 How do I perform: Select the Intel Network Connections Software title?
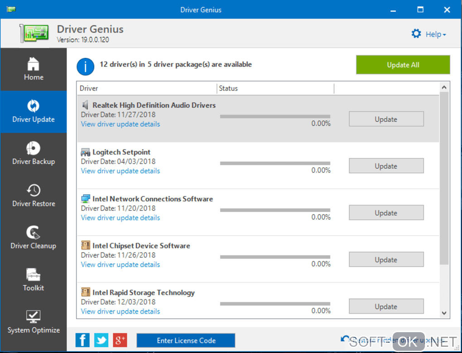pyautogui.click(x=153, y=199)
